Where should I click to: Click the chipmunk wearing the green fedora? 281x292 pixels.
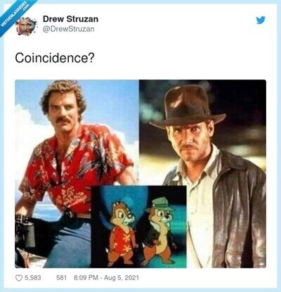click(158, 231)
